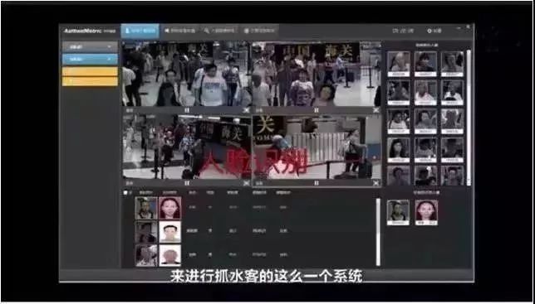Switch to the tab with magnifier icon
This screenshot has height=304, width=535.
pos(219,31)
